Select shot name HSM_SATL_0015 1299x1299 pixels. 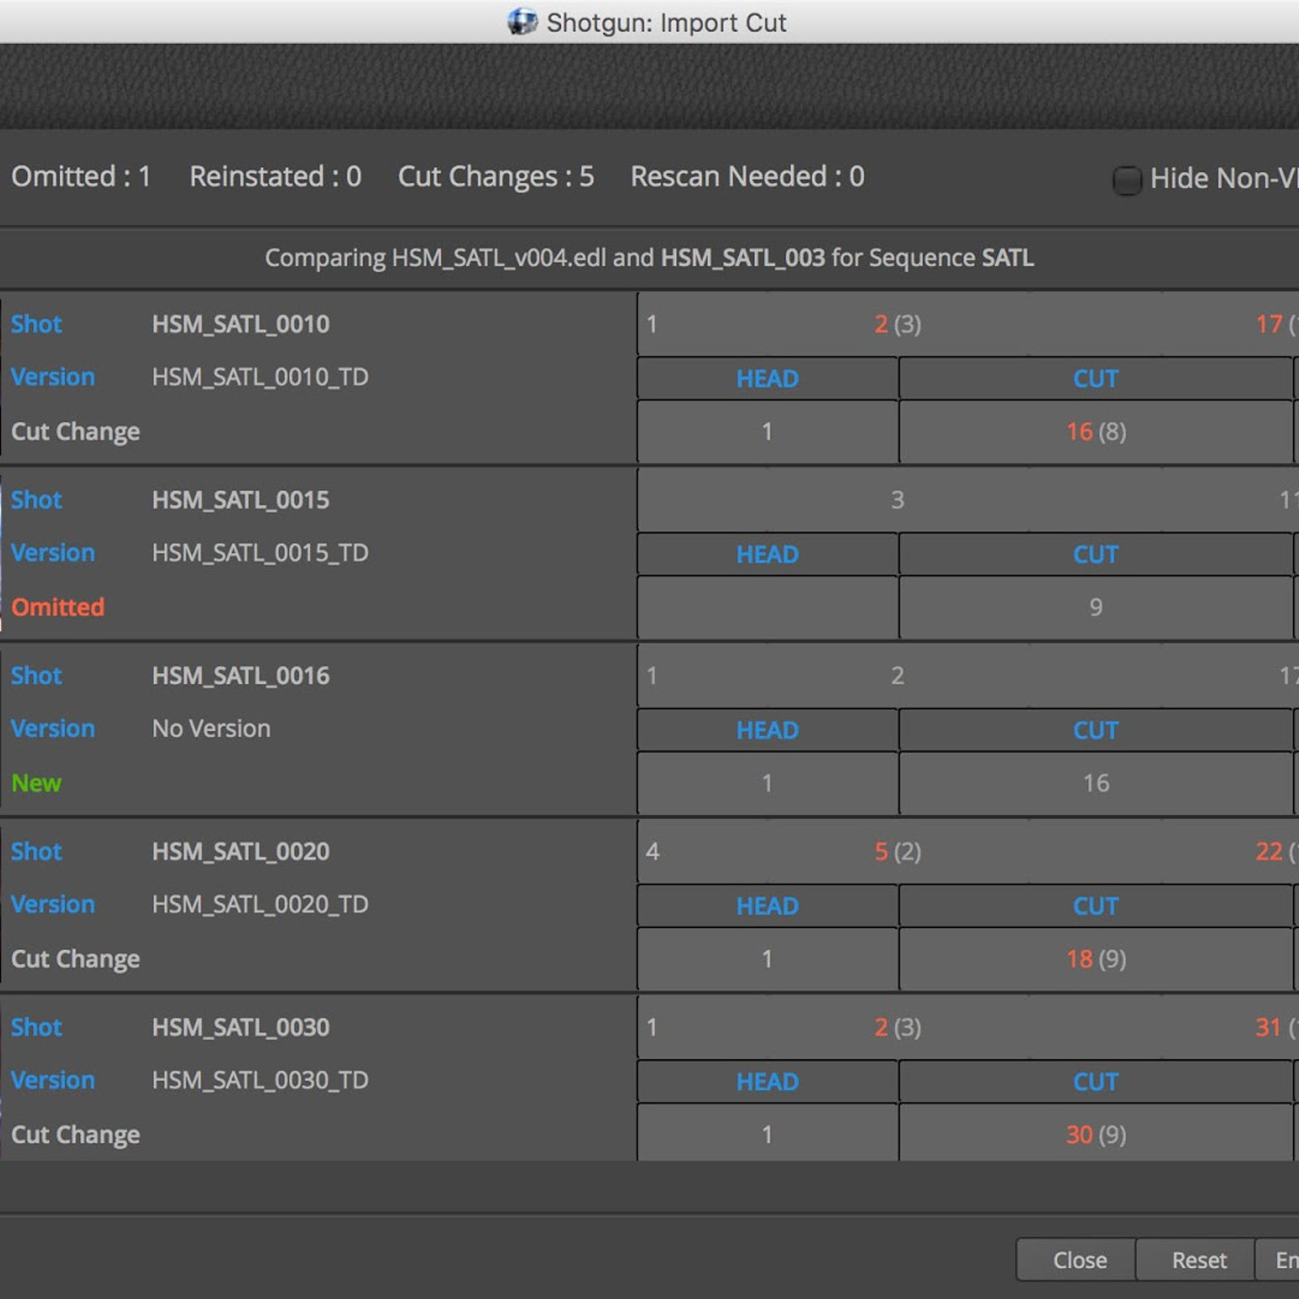pyautogui.click(x=240, y=499)
